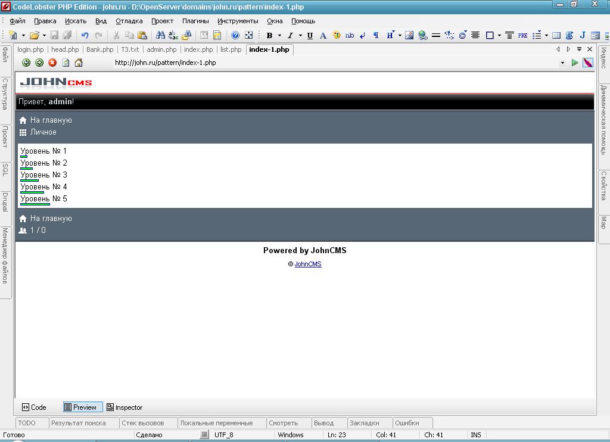Open the Плагины menu

pyautogui.click(x=195, y=21)
